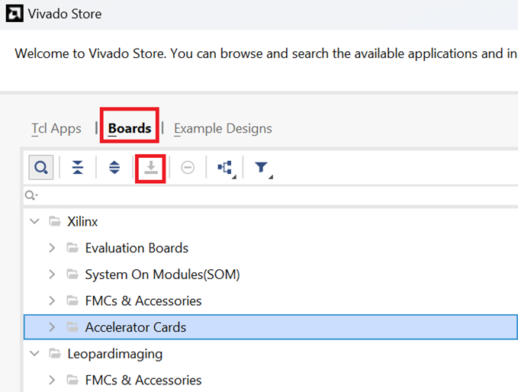Screen dimensions: 518x392
Task: Select the Boards tab
Action: (130, 128)
